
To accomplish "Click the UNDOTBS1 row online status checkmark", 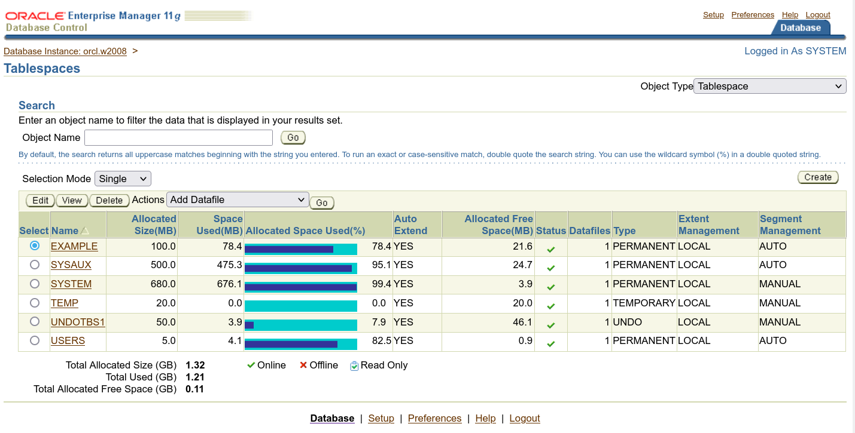I will tap(551, 325).
